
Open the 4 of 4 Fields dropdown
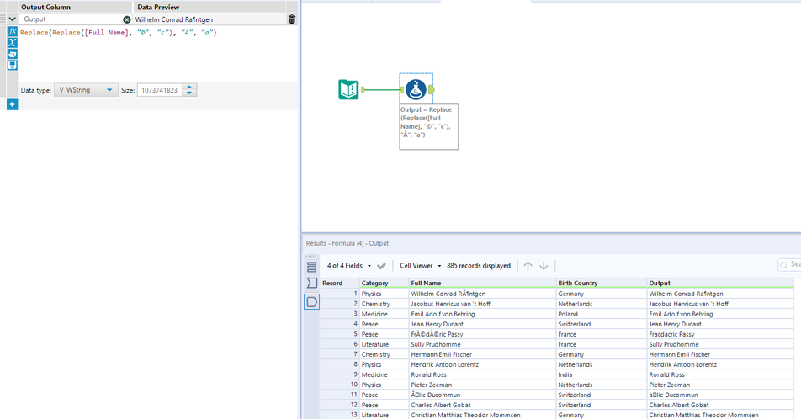click(x=349, y=266)
